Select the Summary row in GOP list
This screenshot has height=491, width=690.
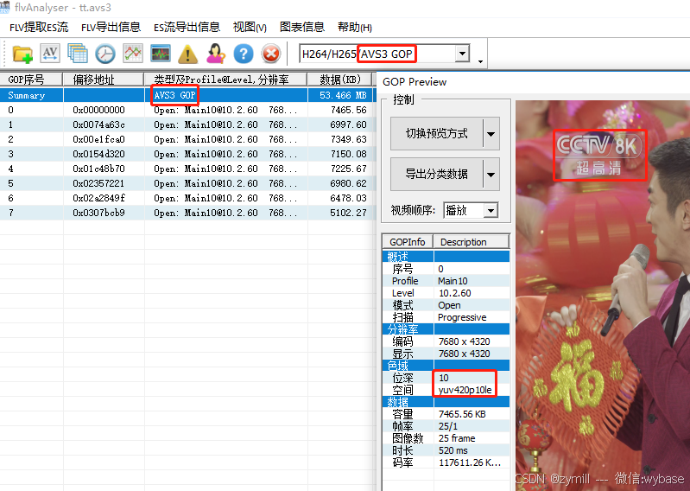pyautogui.click(x=187, y=95)
